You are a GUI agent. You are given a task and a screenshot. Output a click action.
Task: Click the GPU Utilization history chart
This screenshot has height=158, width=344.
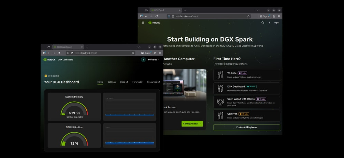point(130,135)
